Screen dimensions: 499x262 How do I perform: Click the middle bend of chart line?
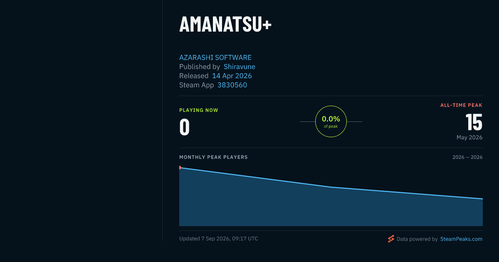pos(331,187)
